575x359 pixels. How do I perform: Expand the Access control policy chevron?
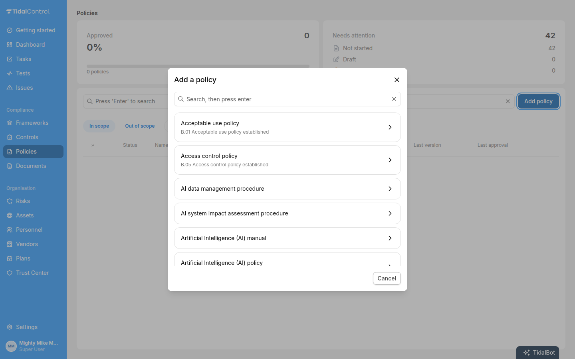pyautogui.click(x=390, y=160)
